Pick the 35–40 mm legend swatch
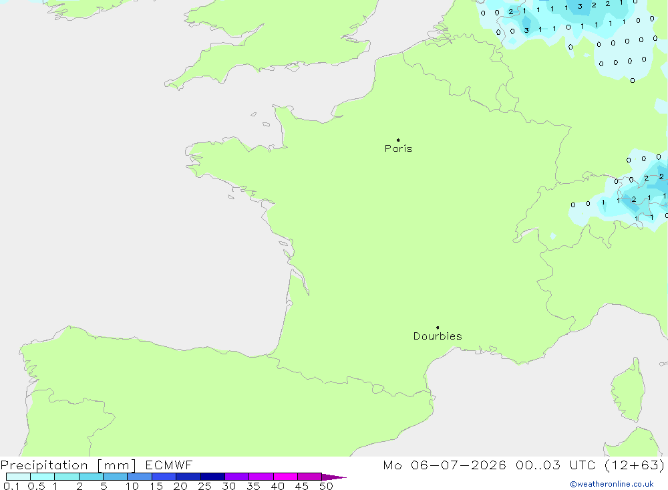The height and width of the screenshot is (490, 668). pyautogui.click(x=261, y=477)
